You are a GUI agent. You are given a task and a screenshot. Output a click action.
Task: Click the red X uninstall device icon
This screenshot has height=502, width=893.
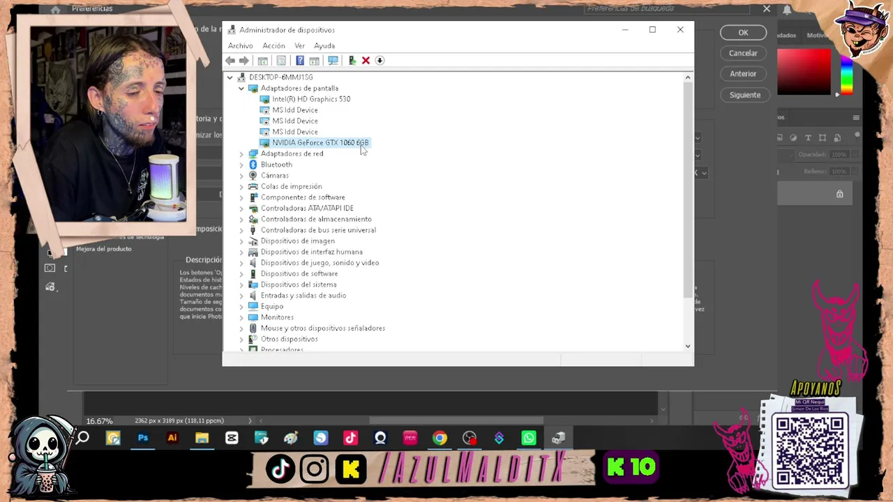pos(366,61)
